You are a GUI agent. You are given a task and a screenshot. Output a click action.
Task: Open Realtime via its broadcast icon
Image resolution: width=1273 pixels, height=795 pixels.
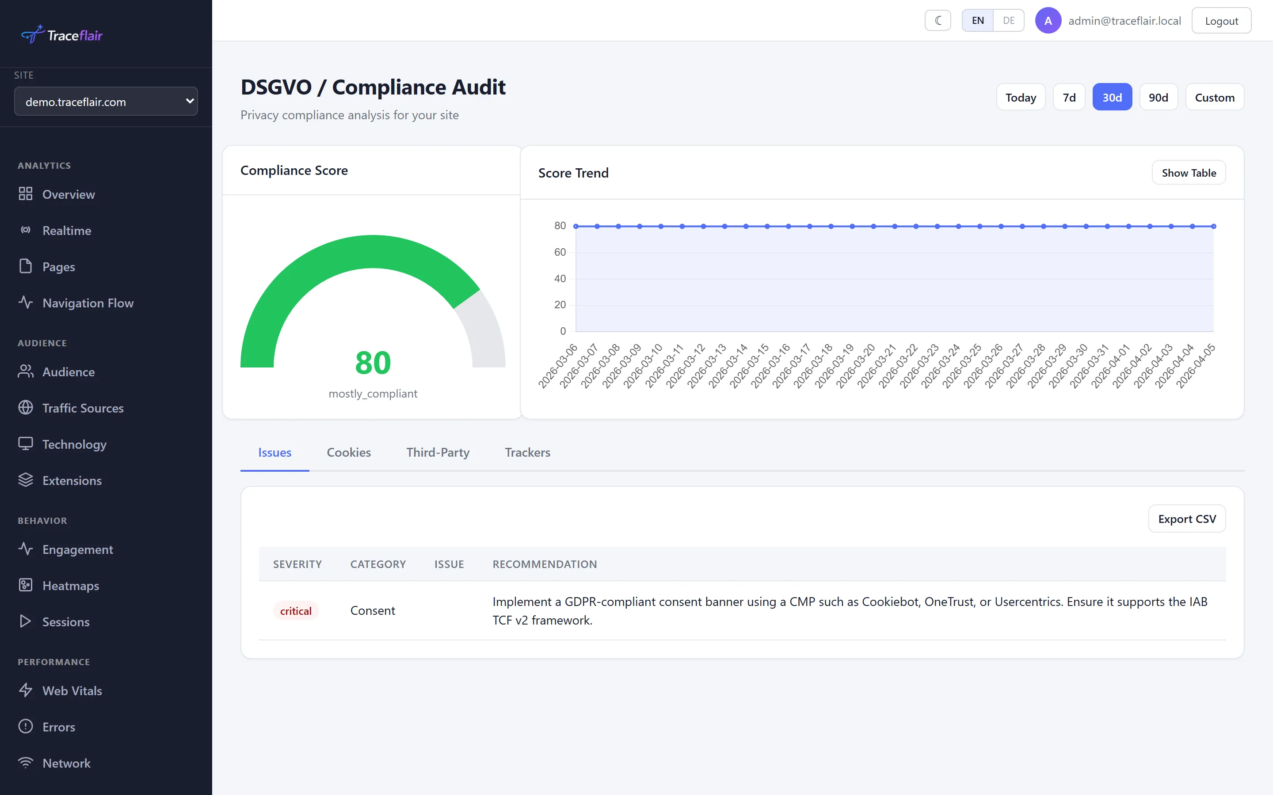pyautogui.click(x=25, y=230)
